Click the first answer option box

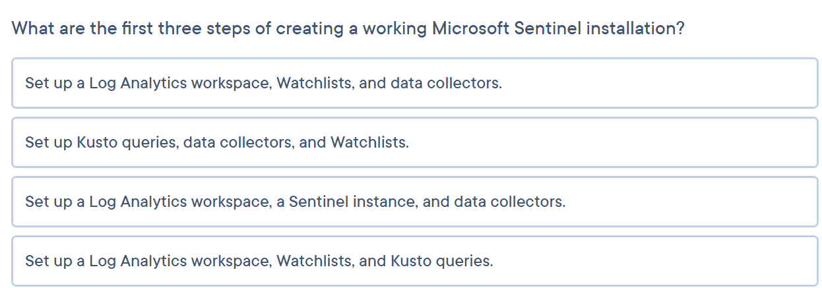(415, 83)
